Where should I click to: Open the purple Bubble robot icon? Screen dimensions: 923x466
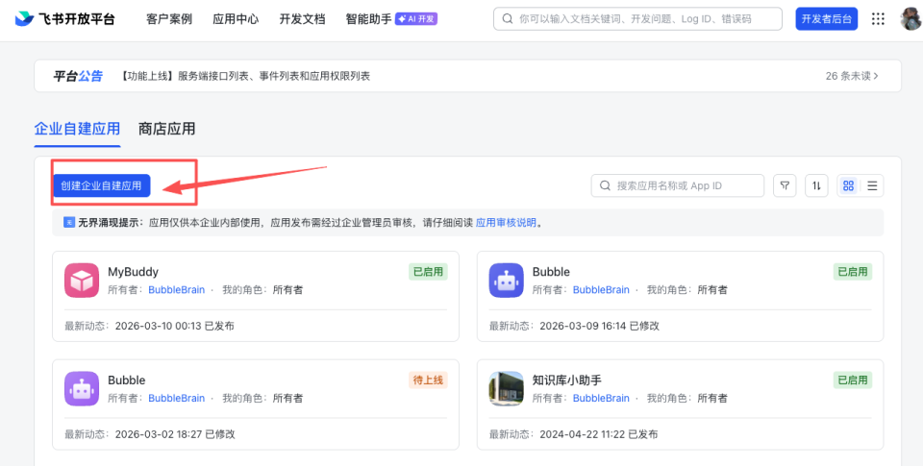81,388
